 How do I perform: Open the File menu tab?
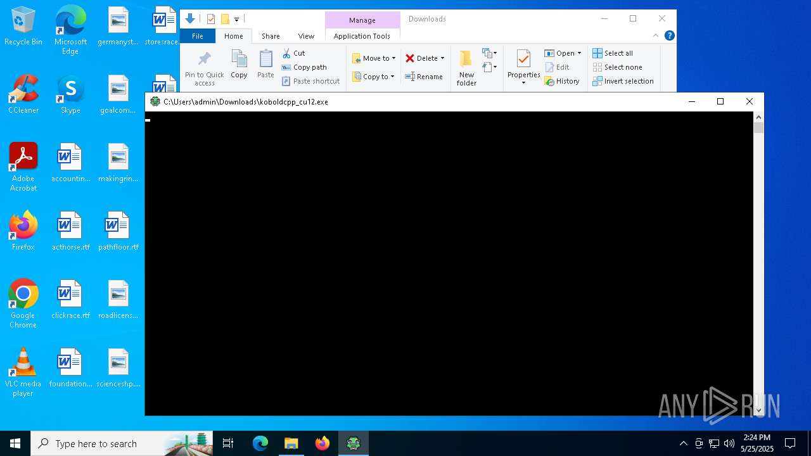click(198, 36)
